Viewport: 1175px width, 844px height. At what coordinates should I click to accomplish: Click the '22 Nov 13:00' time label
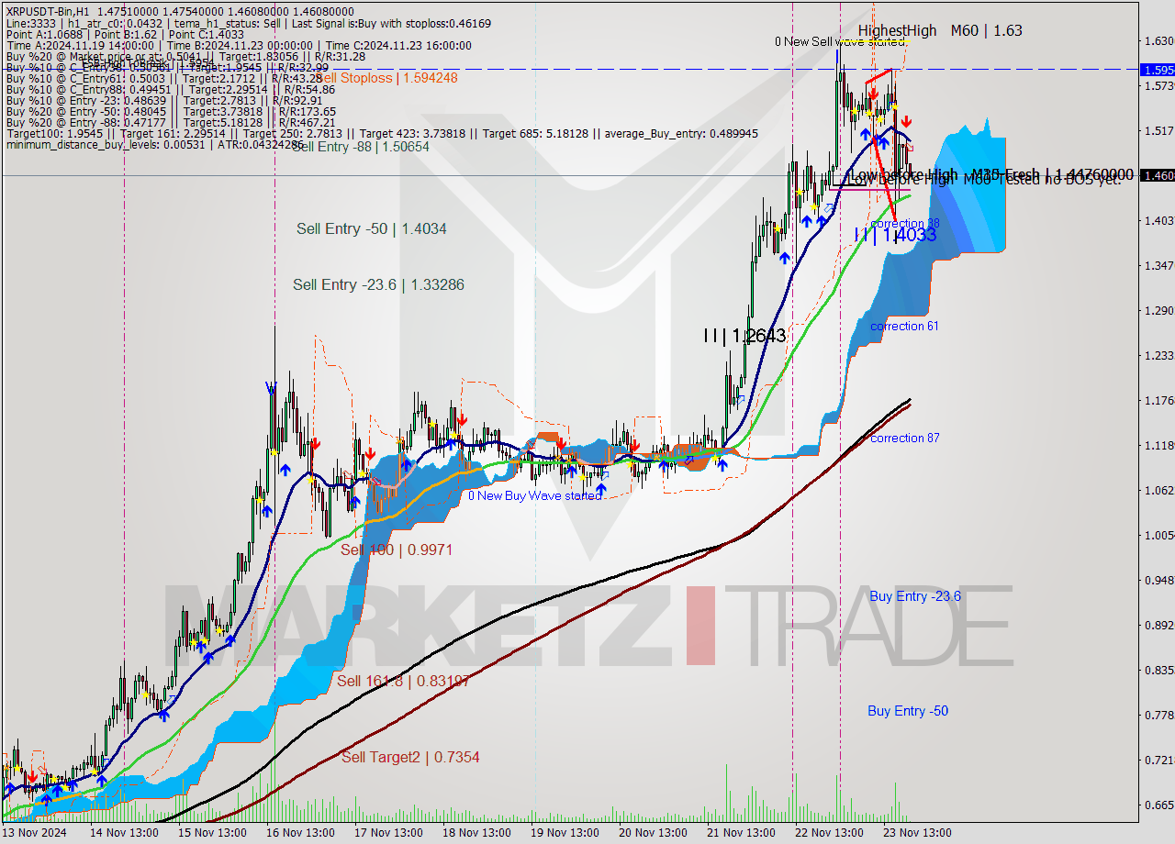pos(829,833)
